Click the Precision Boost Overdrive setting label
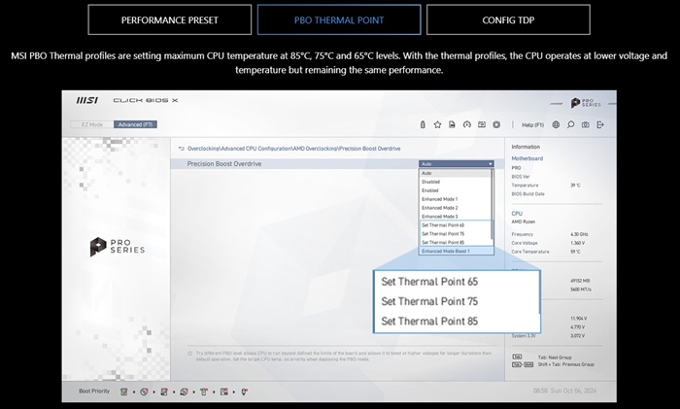680x409 pixels. [224, 164]
